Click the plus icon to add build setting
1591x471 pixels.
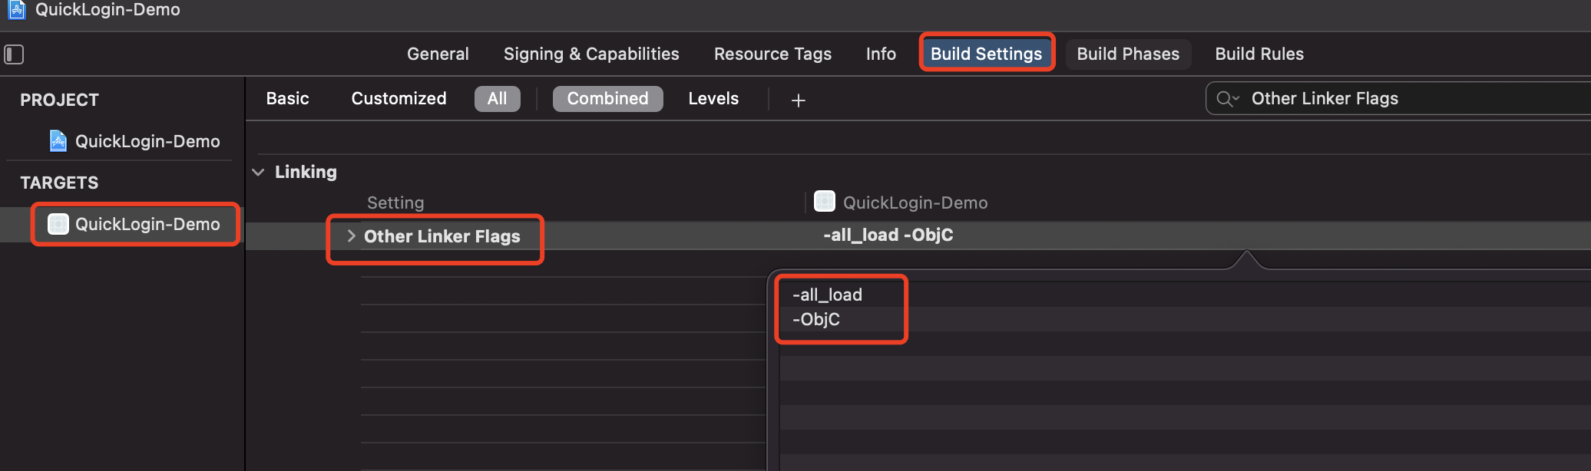(799, 100)
